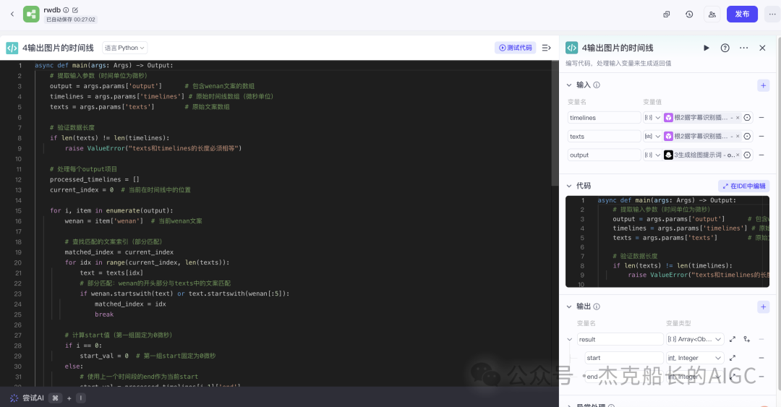Open help question mark icon
This screenshot has height=407, width=781.
(x=725, y=48)
